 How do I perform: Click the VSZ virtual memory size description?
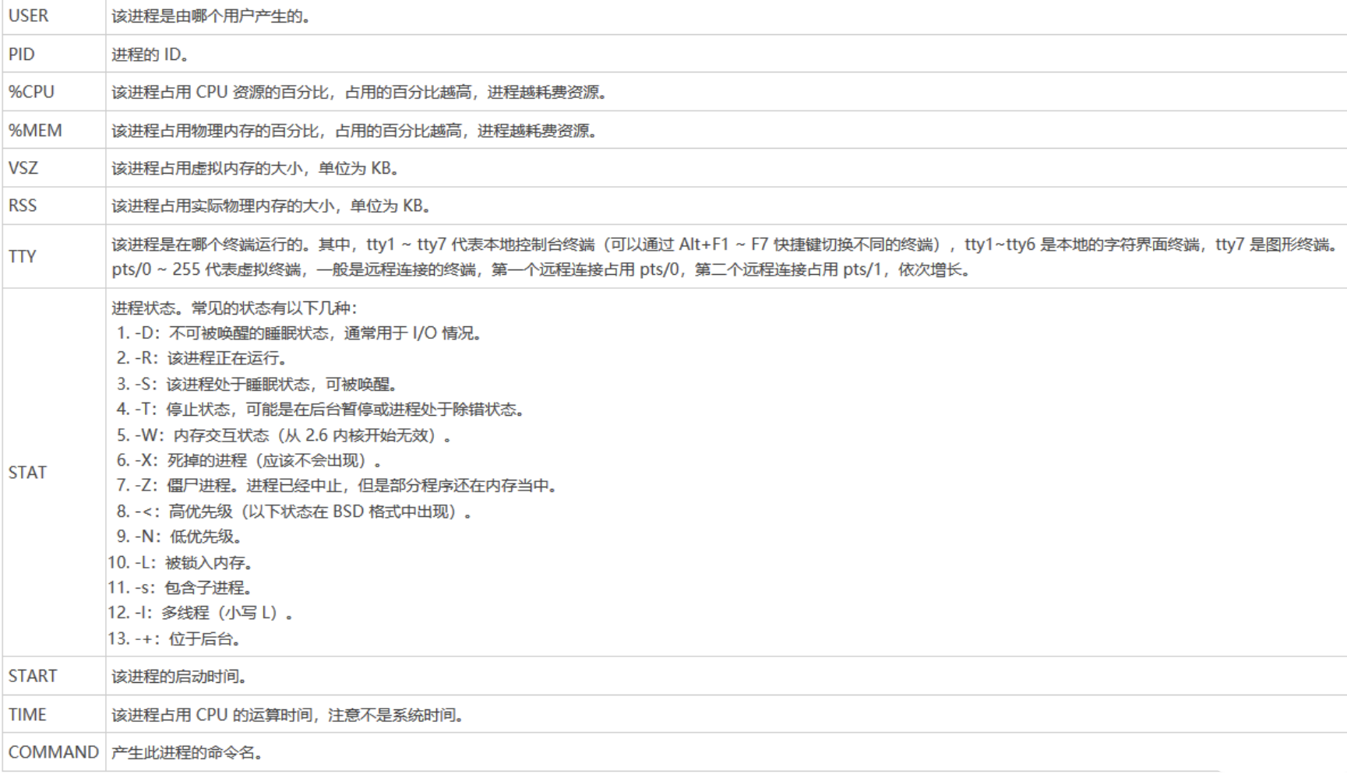(x=256, y=168)
